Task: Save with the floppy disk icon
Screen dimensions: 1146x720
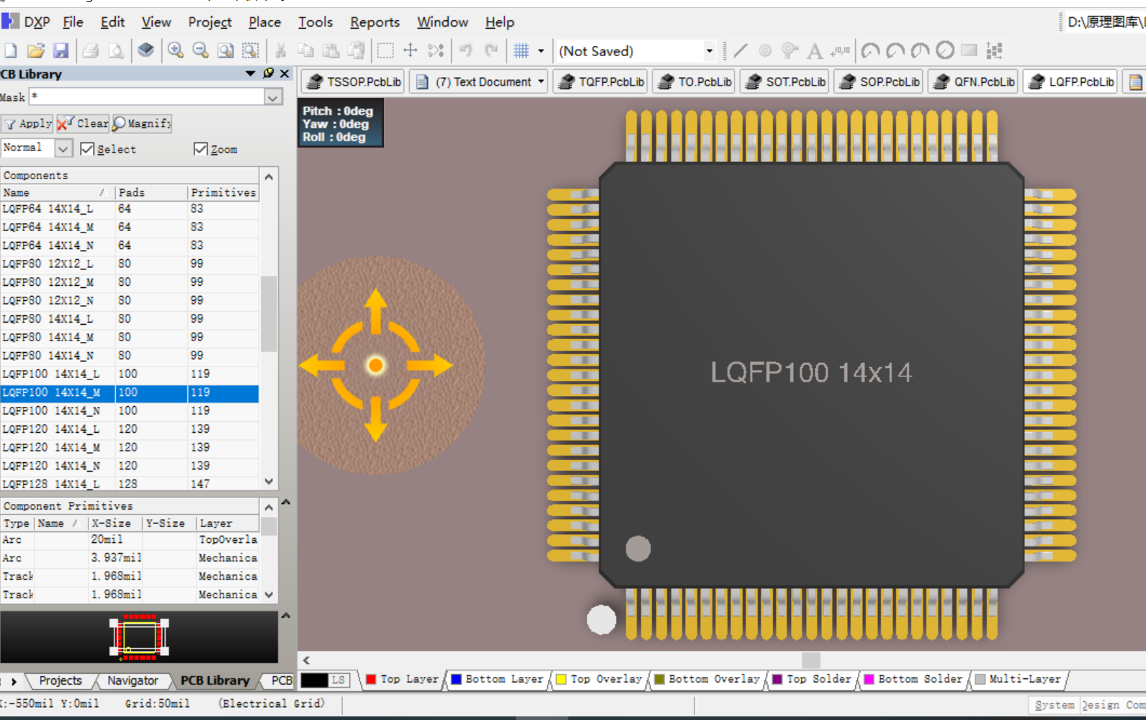Action: tap(61, 50)
